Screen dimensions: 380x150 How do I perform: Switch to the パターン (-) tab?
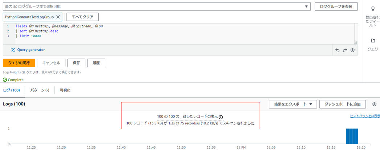[x=40, y=90]
